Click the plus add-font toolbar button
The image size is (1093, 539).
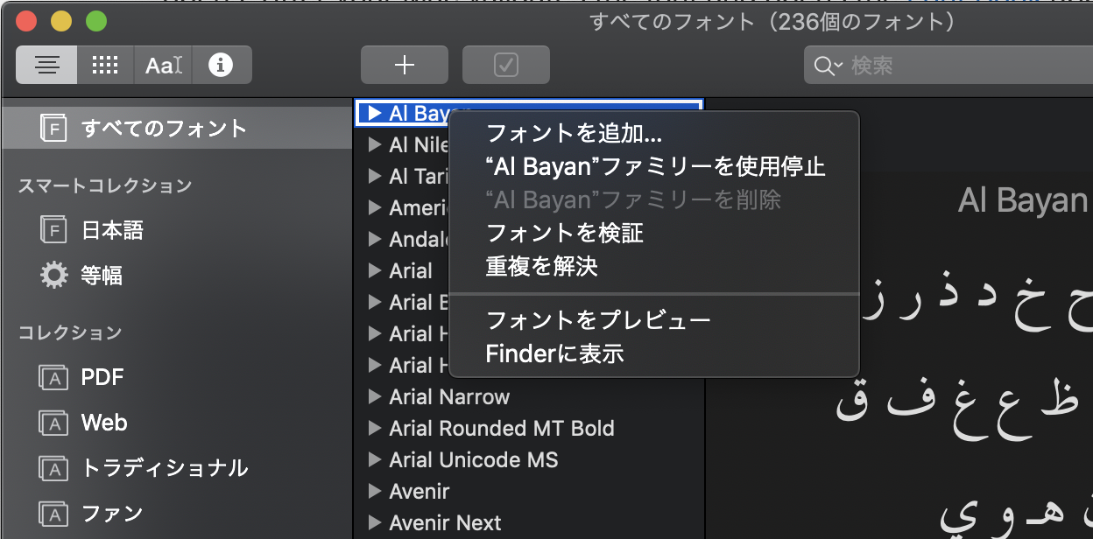(x=405, y=66)
